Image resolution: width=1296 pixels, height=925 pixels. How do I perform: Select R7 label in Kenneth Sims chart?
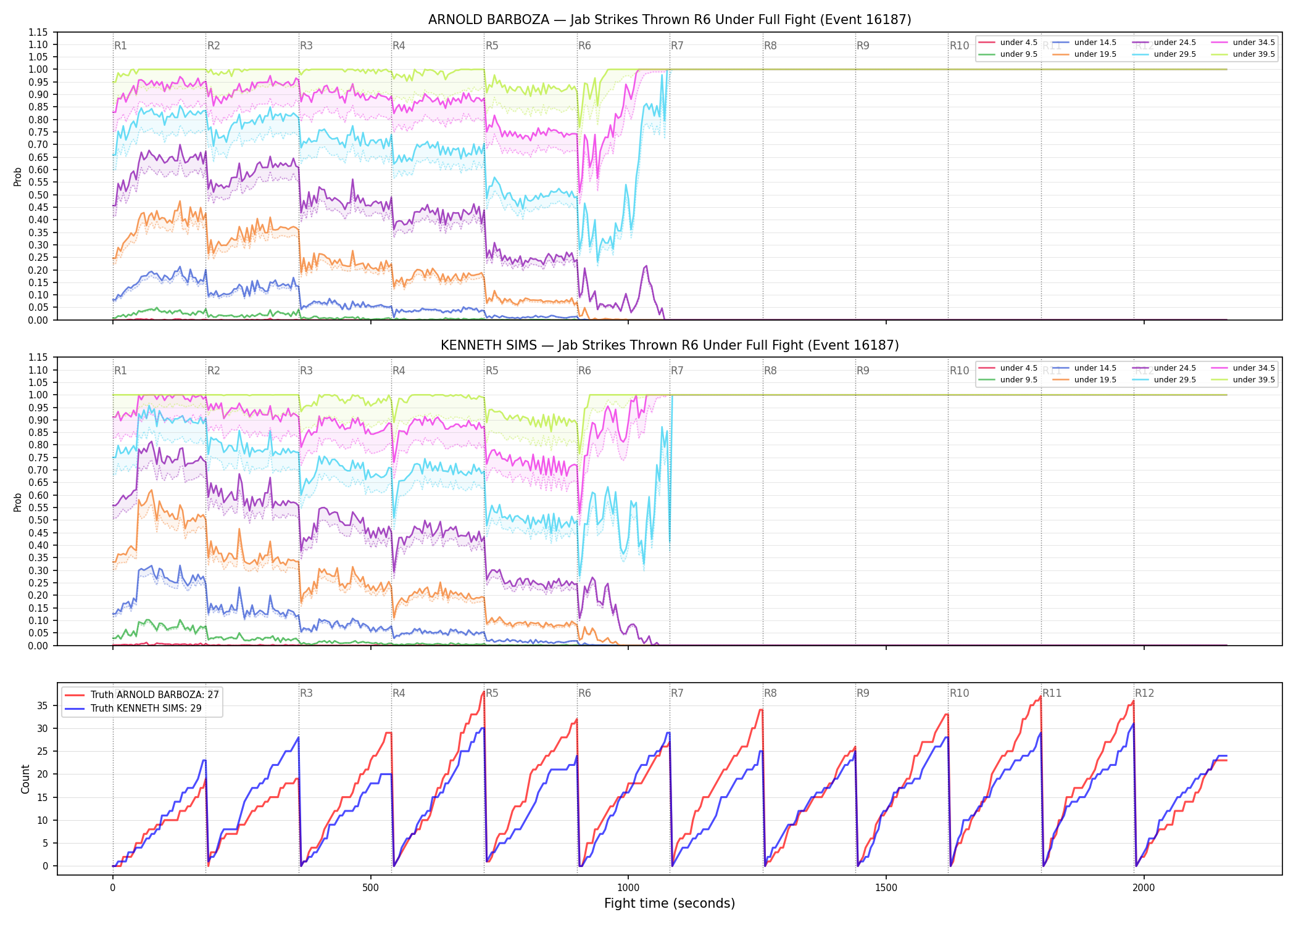[x=677, y=371]
